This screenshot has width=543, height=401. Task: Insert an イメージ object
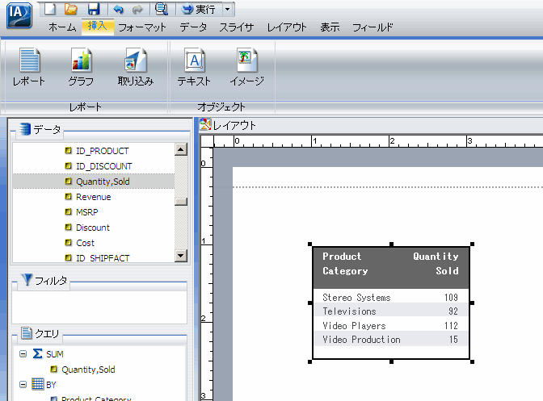[247, 67]
